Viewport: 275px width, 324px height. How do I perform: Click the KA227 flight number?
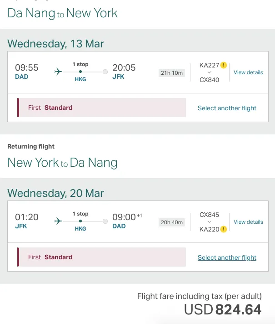coord(209,65)
